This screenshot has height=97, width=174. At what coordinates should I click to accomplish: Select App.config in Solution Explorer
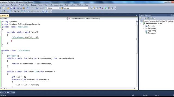pos(152,31)
